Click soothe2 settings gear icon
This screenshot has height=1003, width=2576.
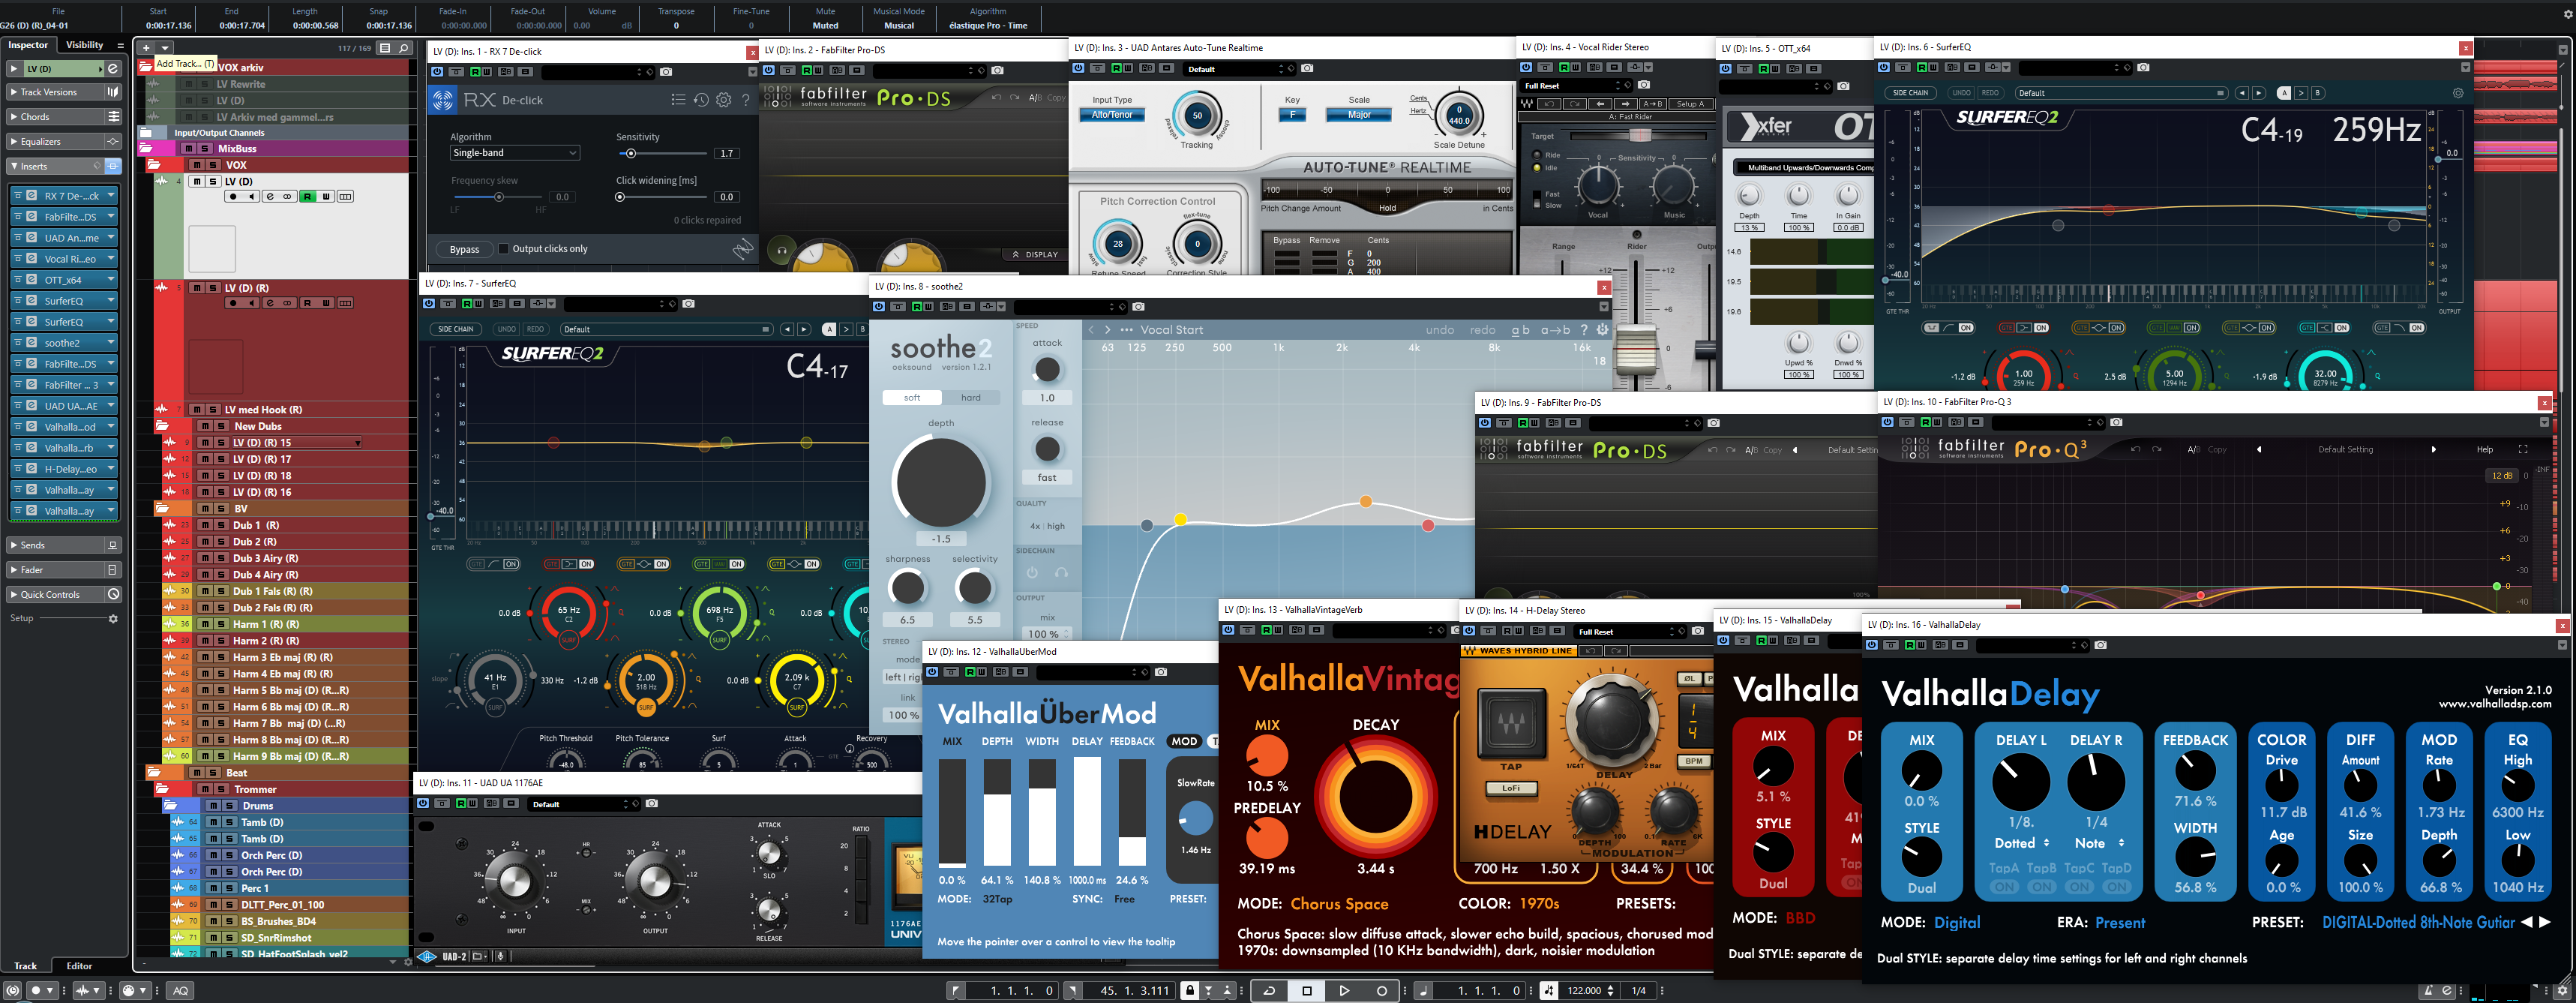(1602, 330)
